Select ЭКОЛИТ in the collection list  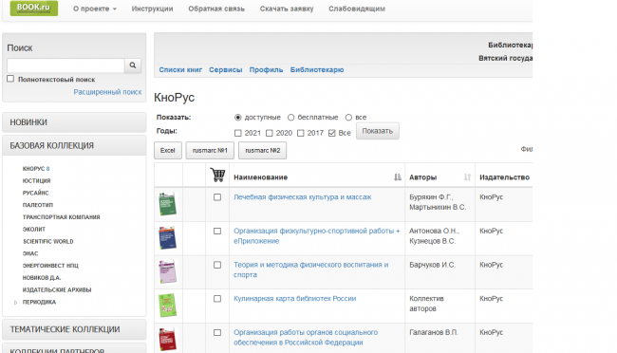[34, 229]
